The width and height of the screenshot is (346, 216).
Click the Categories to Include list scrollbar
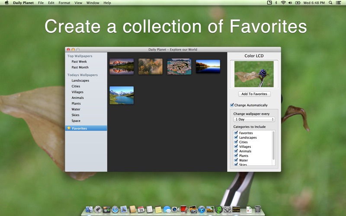(274, 146)
